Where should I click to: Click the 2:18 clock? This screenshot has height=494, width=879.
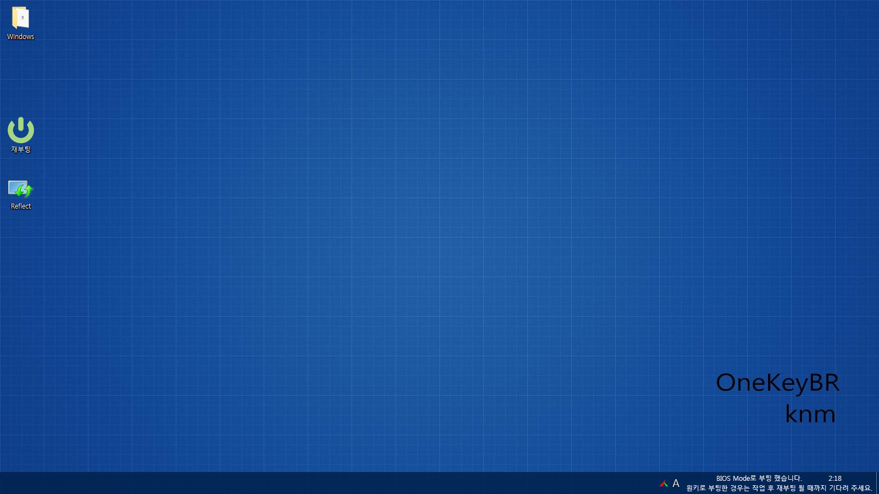835,479
